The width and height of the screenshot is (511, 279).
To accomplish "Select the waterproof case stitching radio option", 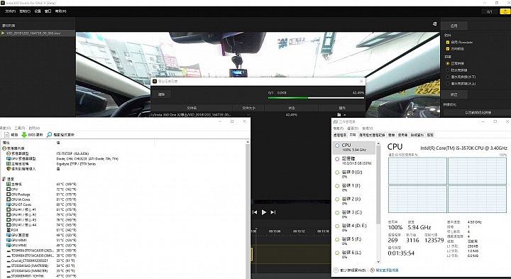I will (448, 70).
